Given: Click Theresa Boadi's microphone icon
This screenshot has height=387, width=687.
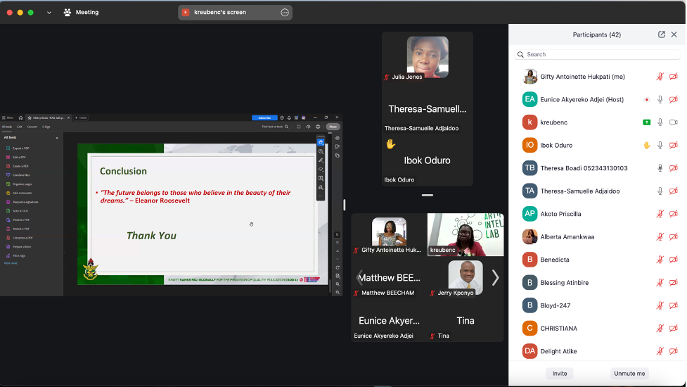Looking at the screenshot, I should coord(660,168).
